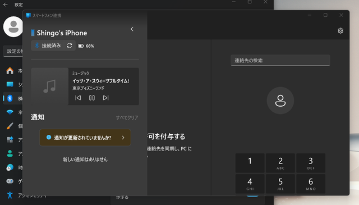
Task: Dial digit 2 ABC on keypad
Action: click(x=280, y=163)
